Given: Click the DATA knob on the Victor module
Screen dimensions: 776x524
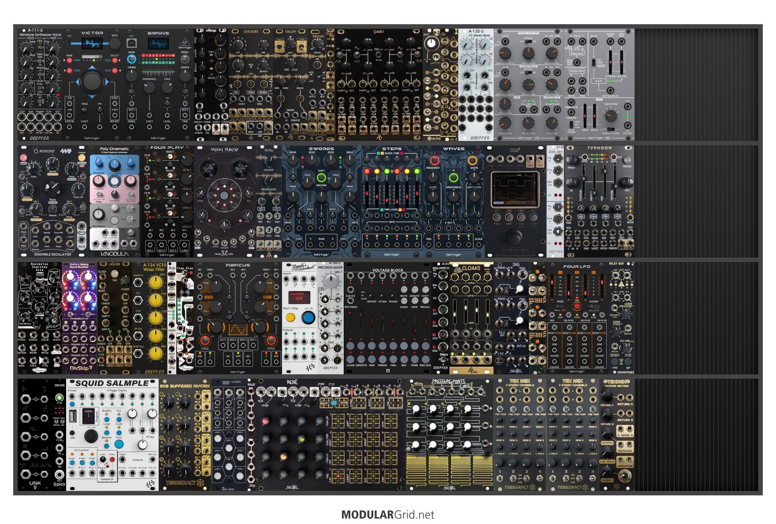Looking at the screenshot, I should click(x=115, y=43).
